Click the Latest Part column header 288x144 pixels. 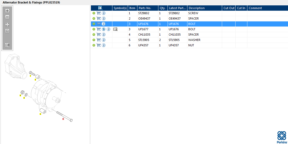(x=177, y=8)
